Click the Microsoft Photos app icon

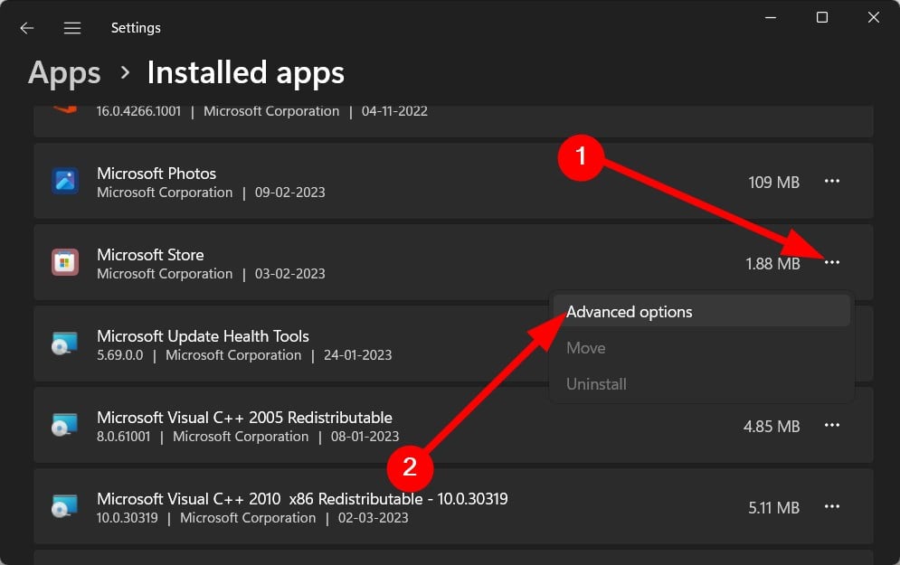click(65, 182)
